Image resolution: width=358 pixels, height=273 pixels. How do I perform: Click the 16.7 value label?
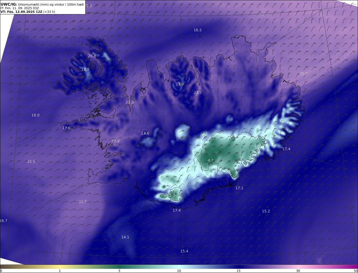[4, 221]
